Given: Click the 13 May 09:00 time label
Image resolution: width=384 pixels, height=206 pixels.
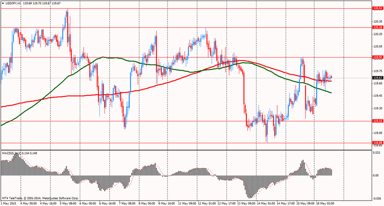Looking at the screenshot, I should click(x=247, y=203).
